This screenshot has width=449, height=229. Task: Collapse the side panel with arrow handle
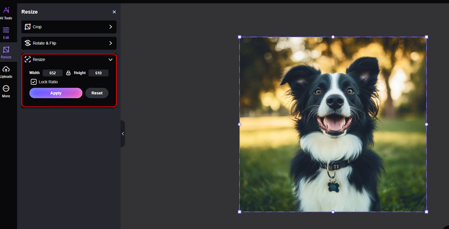[x=122, y=134]
